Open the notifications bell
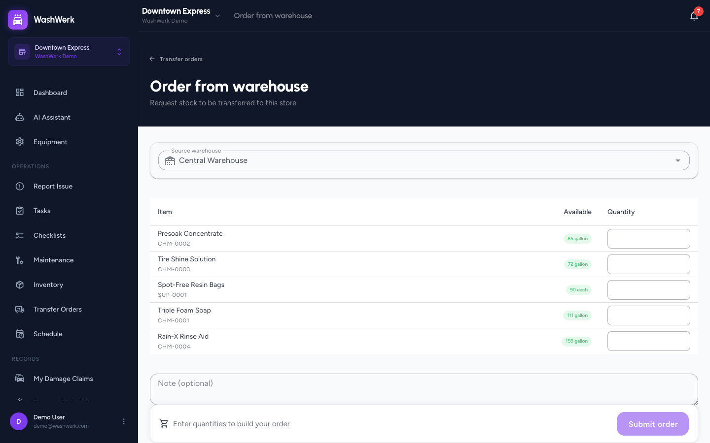This screenshot has width=710, height=443. tap(694, 16)
